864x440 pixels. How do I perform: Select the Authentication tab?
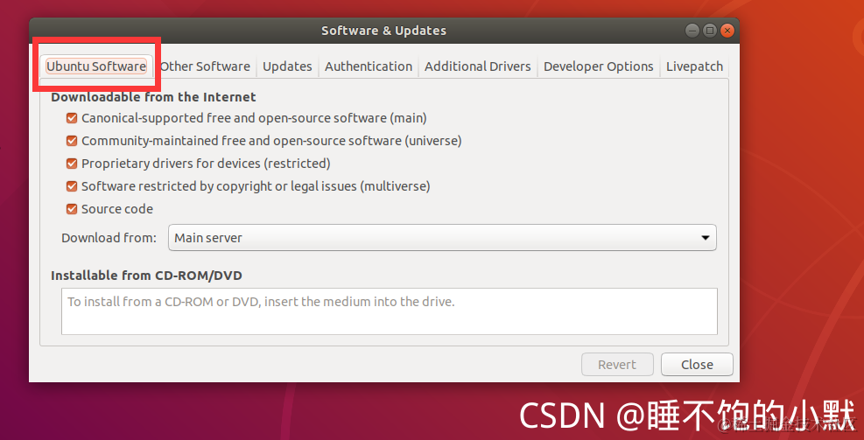click(368, 66)
